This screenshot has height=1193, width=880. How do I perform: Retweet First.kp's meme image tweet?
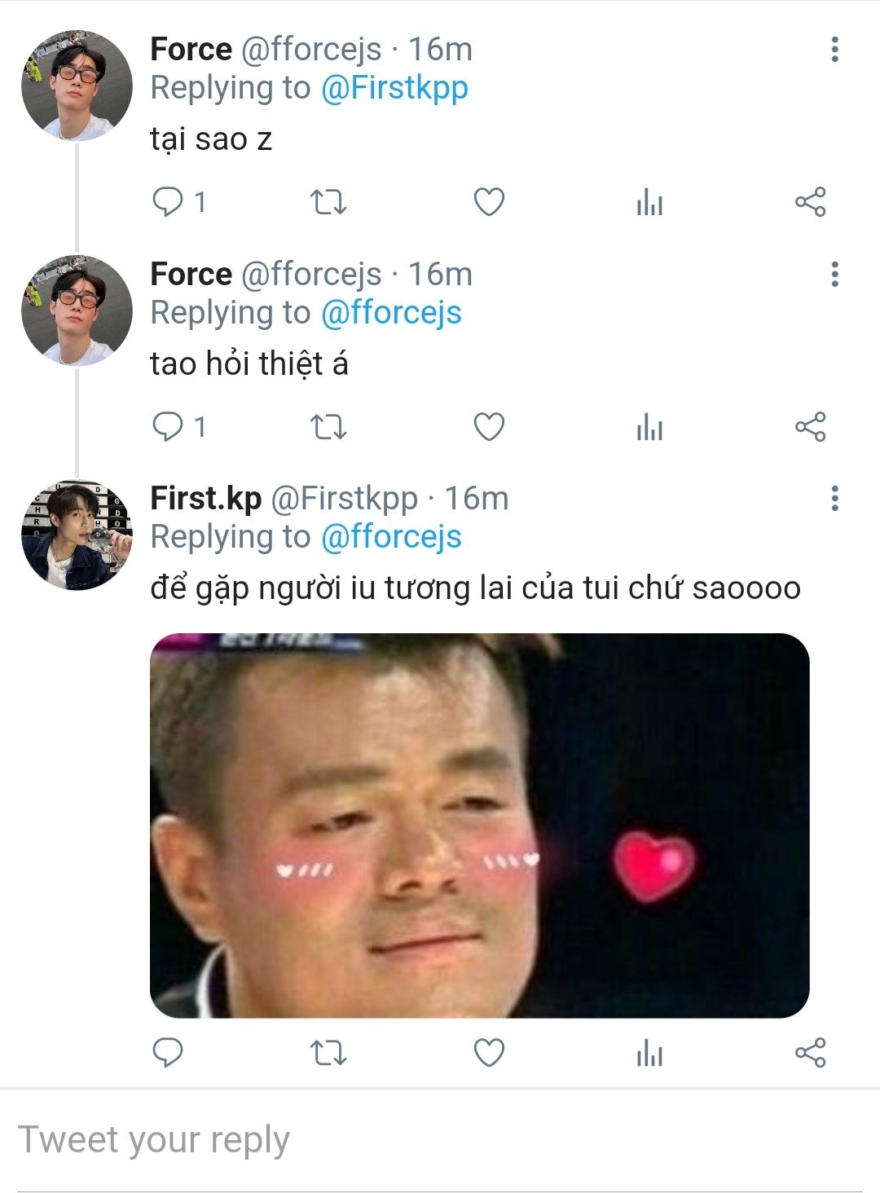coord(329,1053)
